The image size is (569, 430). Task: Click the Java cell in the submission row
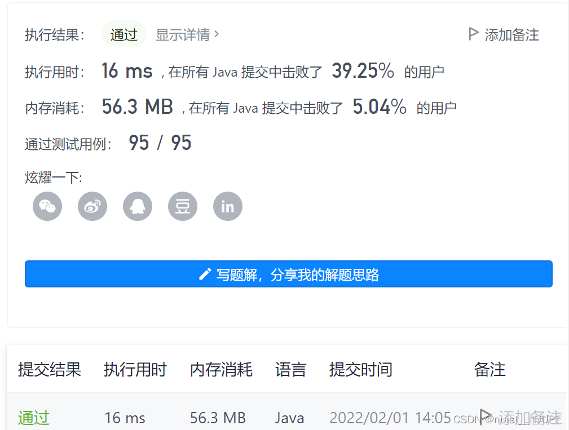click(x=289, y=418)
